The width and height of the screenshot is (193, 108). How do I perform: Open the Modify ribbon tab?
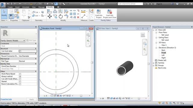click(50, 7)
